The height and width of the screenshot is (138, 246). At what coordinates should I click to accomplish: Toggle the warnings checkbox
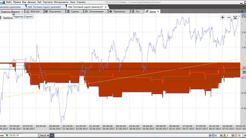(x=221, y=135)
